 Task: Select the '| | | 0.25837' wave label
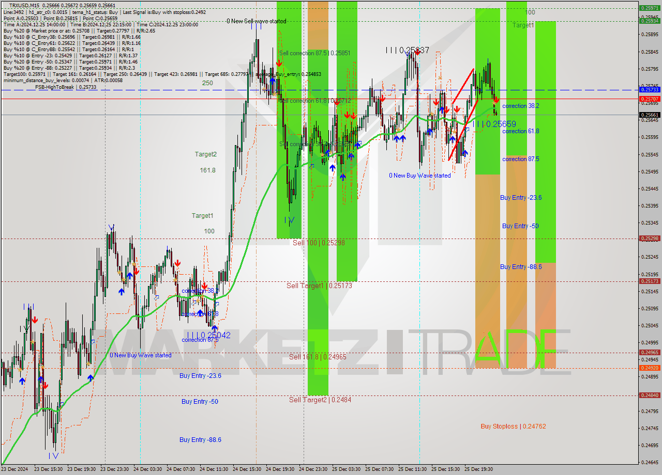click(407, 50)
